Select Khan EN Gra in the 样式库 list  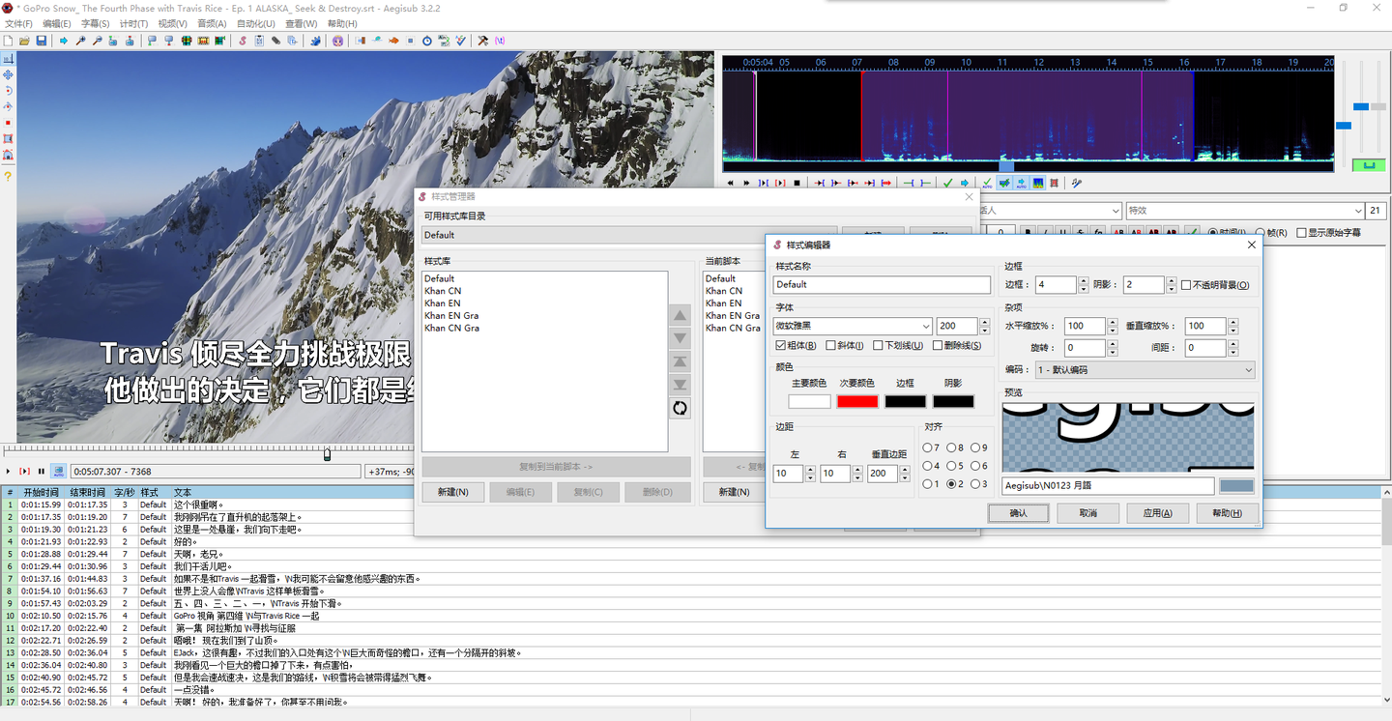451,316
